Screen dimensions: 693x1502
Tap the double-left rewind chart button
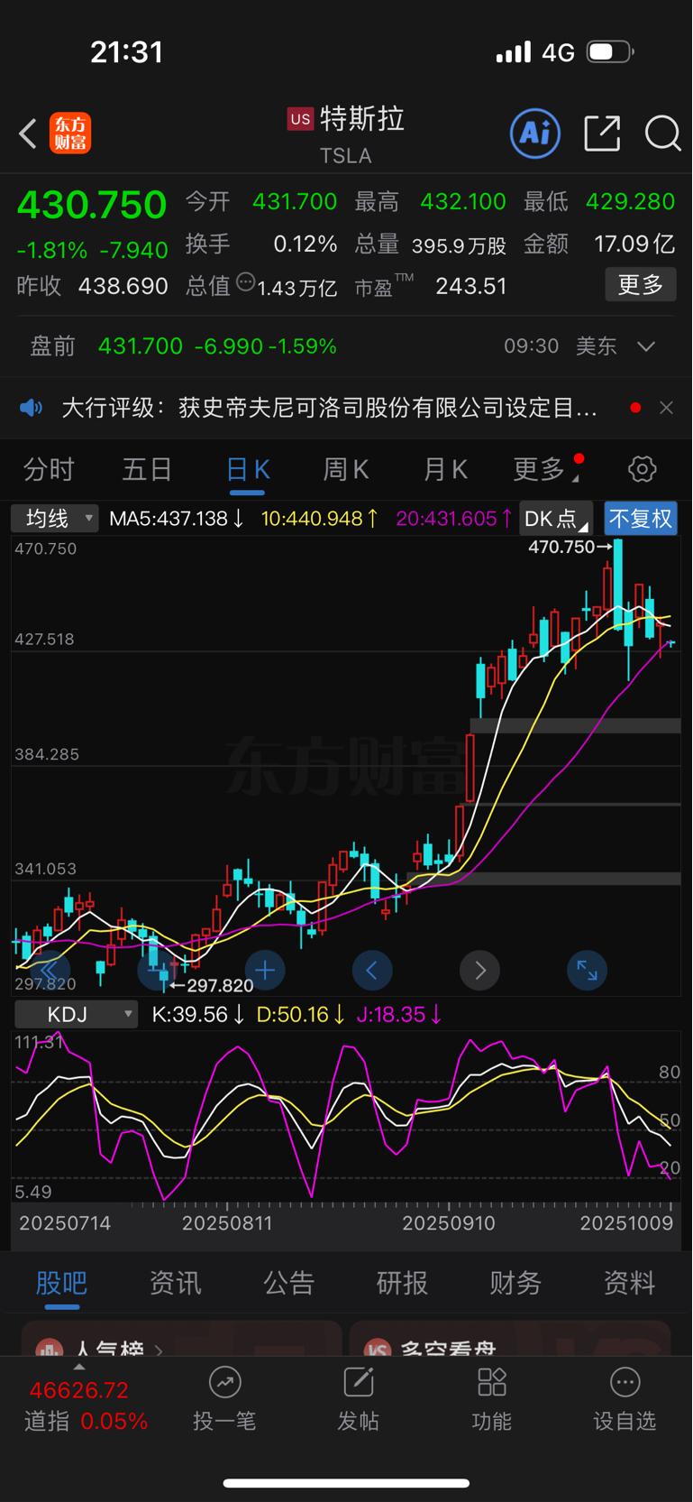click(x=49, y=971)
